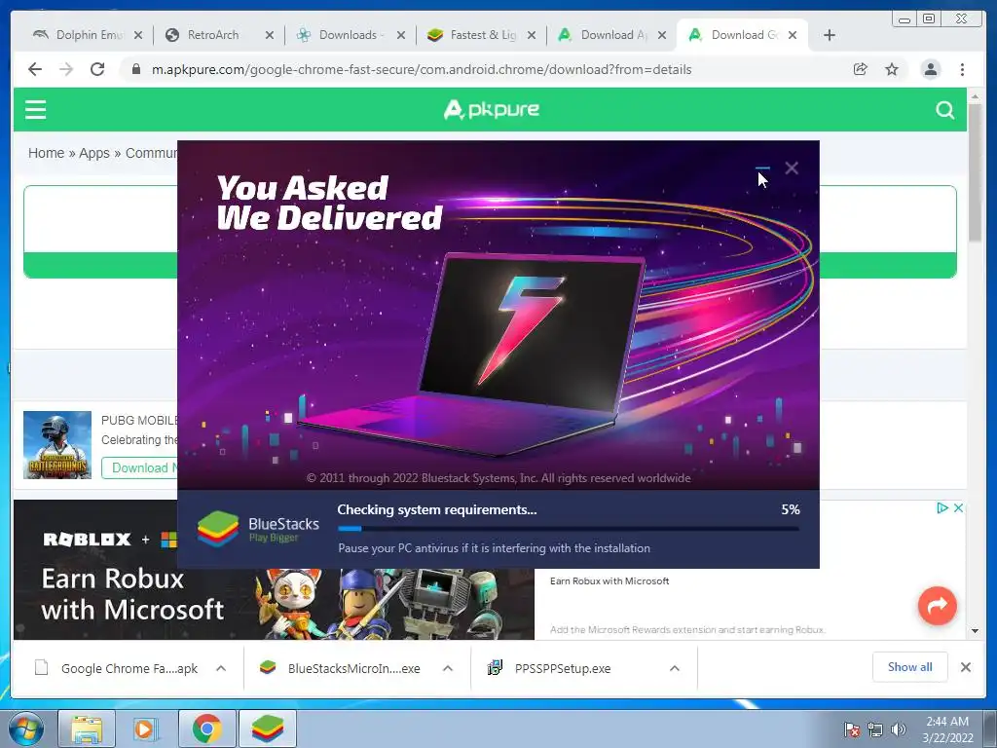Close the Roblox ad with X
The width and height of the screenshot is (997, 748).
click(x=958, y=507)
